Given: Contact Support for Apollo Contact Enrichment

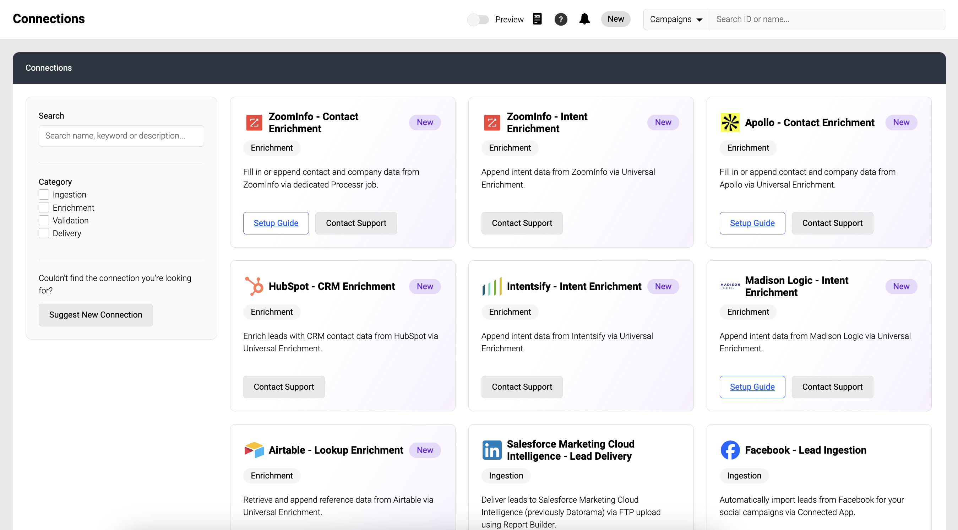Looking at the screenshot, I should click(832, 223).
